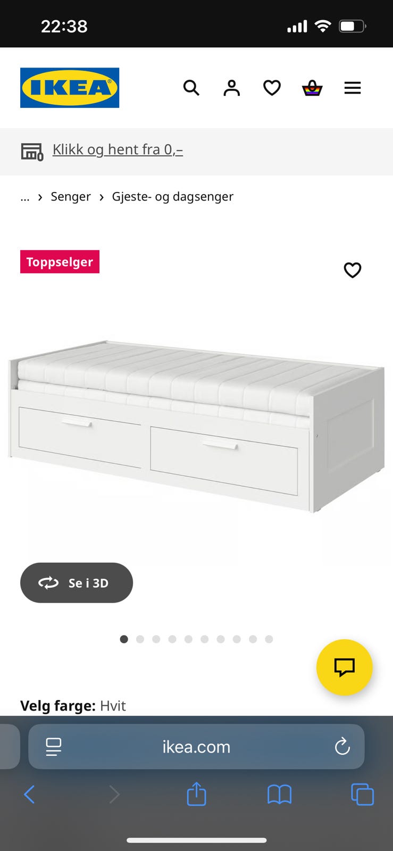Screen dimensions: 393x851
Task: Open the search magnifier icon
Action: 191,88
